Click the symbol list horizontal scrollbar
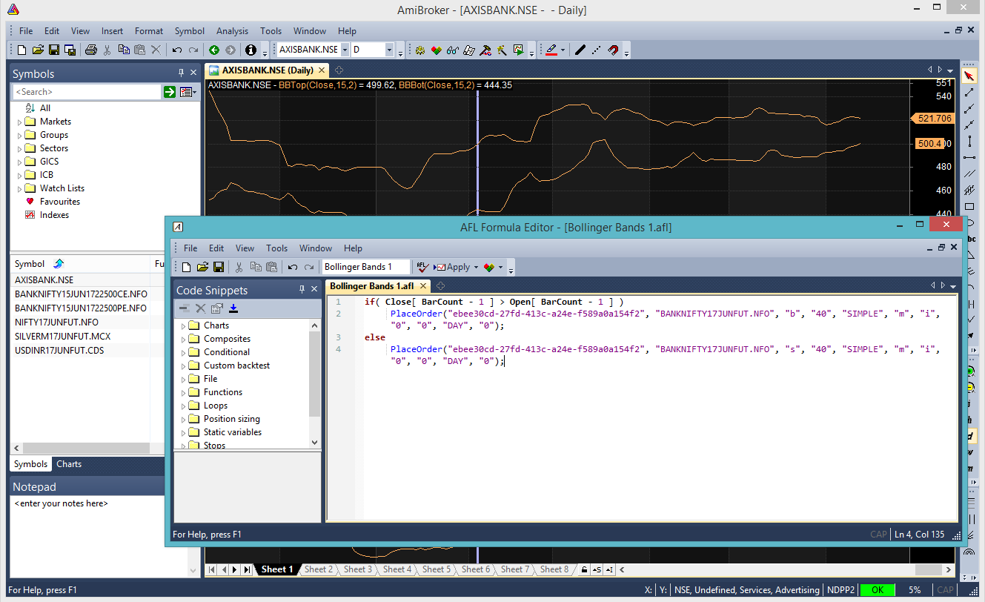The height and width of the screenshot is (602, 985). [x=86, y=449]
